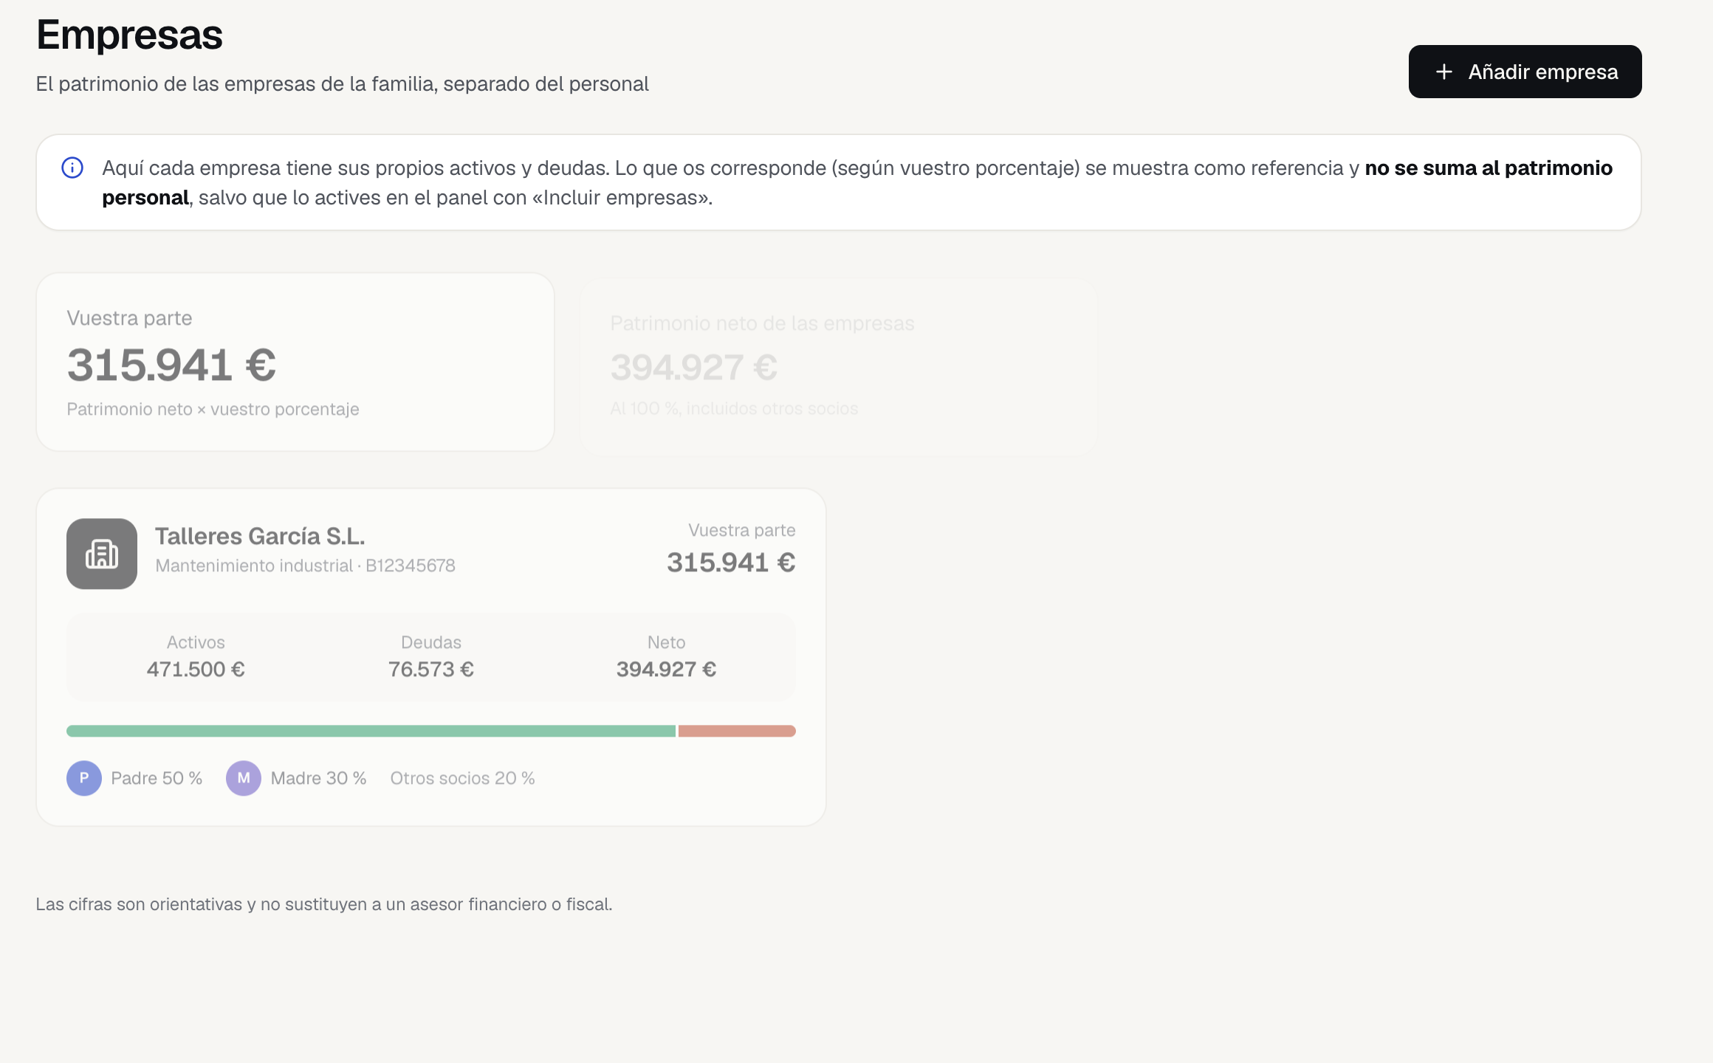Click the Patrimonio neto × vuestro porcentaje caption

213,409
